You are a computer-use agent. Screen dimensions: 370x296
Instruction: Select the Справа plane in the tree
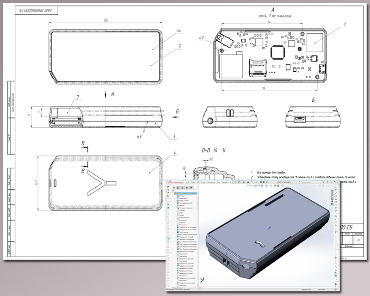click(180, 215)
